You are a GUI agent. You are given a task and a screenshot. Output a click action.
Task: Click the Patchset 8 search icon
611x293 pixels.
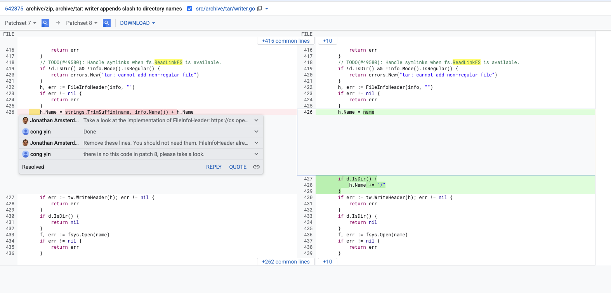tap(107, 23)
